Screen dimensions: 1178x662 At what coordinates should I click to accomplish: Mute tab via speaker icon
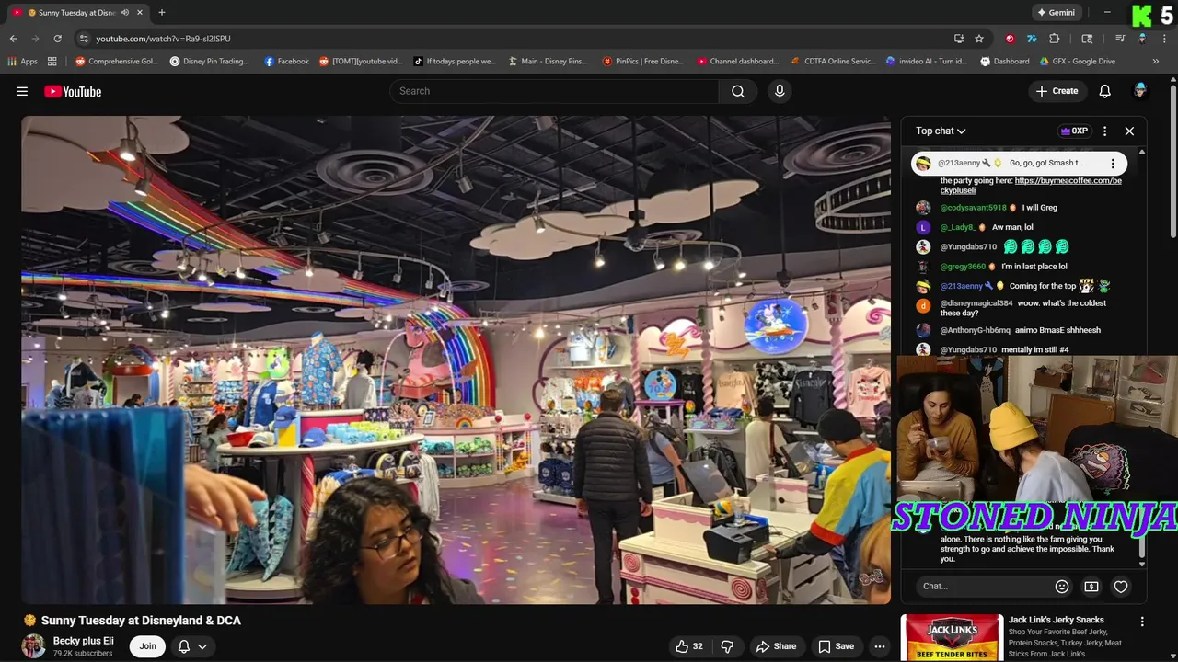125,13
